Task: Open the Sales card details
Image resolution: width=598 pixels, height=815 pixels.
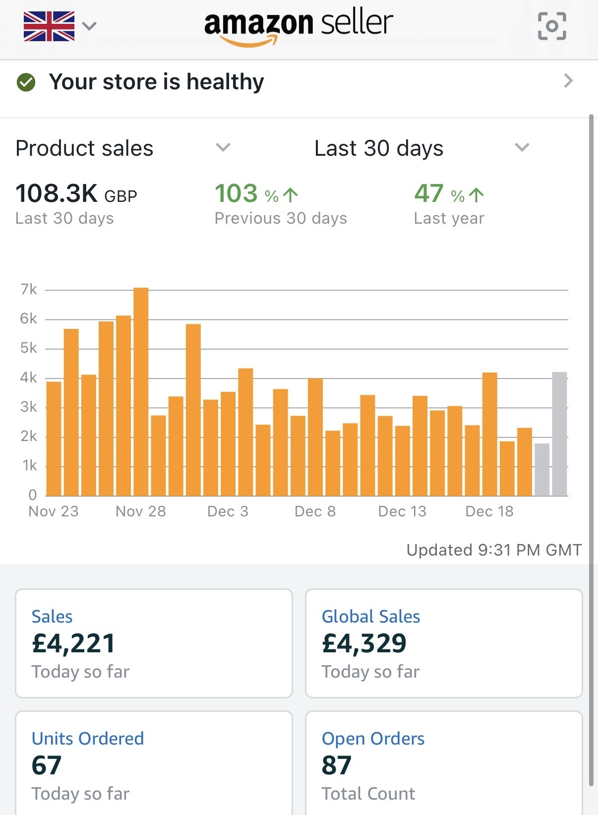Action: click(x=154, y=643)
